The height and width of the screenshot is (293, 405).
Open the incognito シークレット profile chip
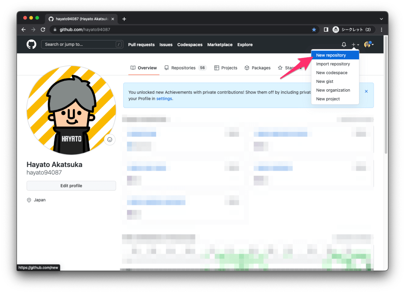point(353,30)
